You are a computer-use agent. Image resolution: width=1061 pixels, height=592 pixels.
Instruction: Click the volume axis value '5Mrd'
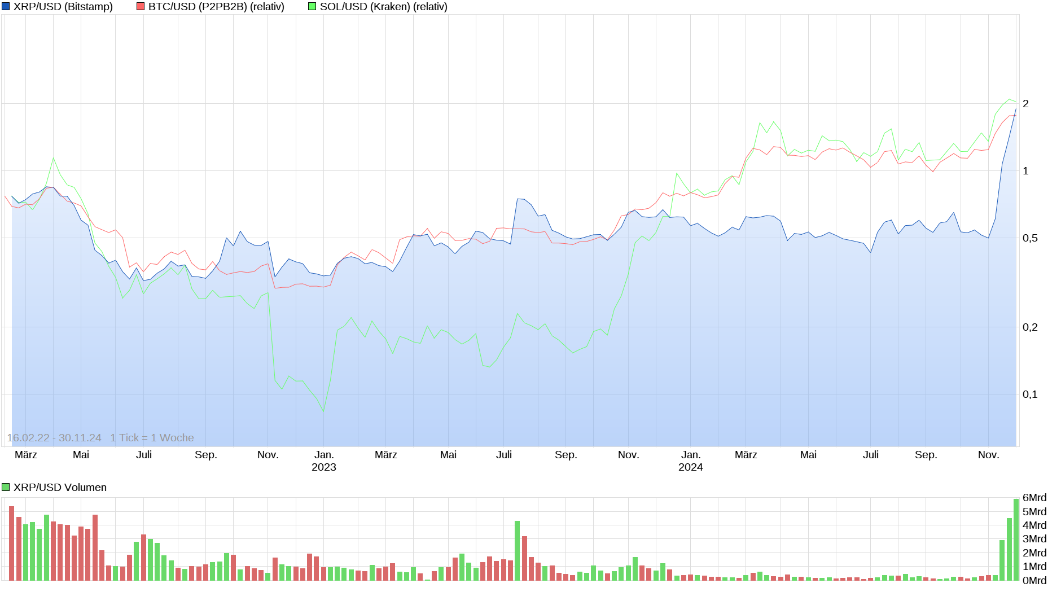tap(1034, 512)
